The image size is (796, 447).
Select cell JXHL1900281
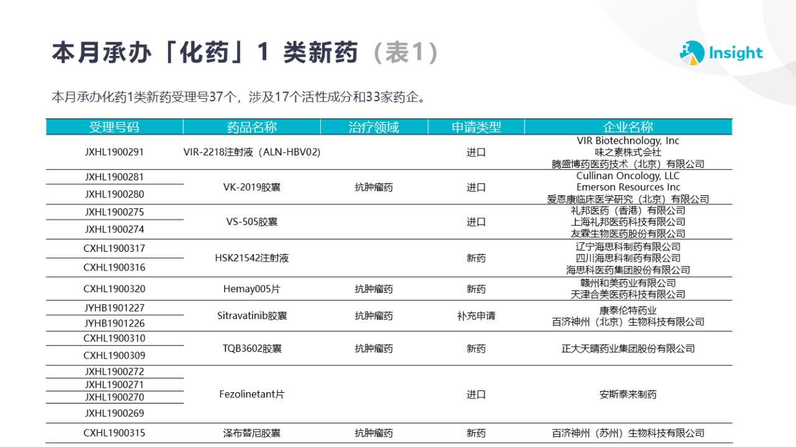point(114,177)
